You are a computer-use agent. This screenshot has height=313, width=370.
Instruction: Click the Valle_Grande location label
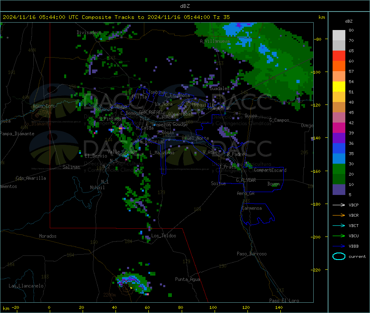coord(122,152)
